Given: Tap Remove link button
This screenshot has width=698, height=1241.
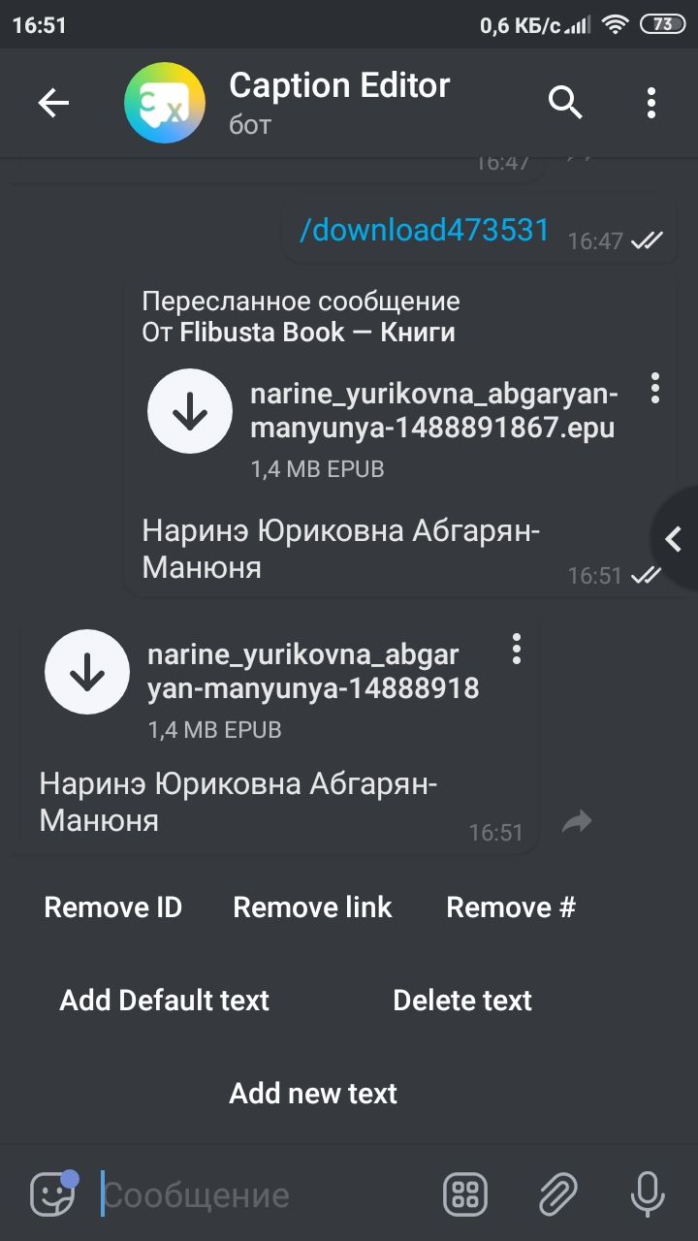Looking at the screenshot, I should [x=312, y=907].
